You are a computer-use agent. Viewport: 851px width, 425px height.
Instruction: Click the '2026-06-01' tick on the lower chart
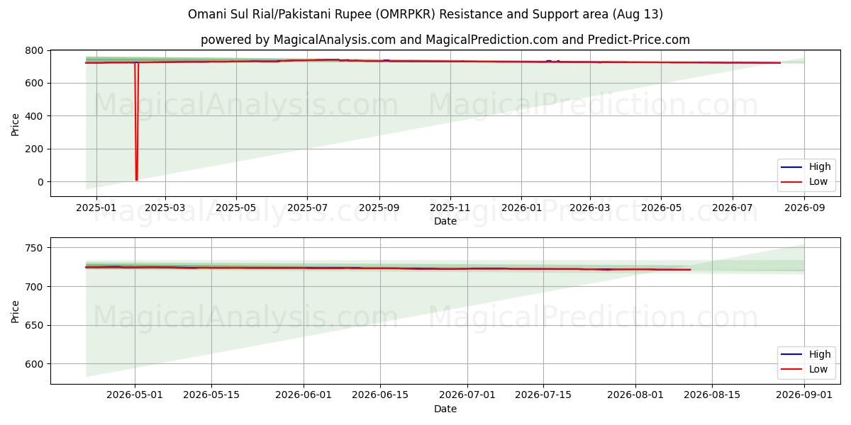click(x=304, y=395)
